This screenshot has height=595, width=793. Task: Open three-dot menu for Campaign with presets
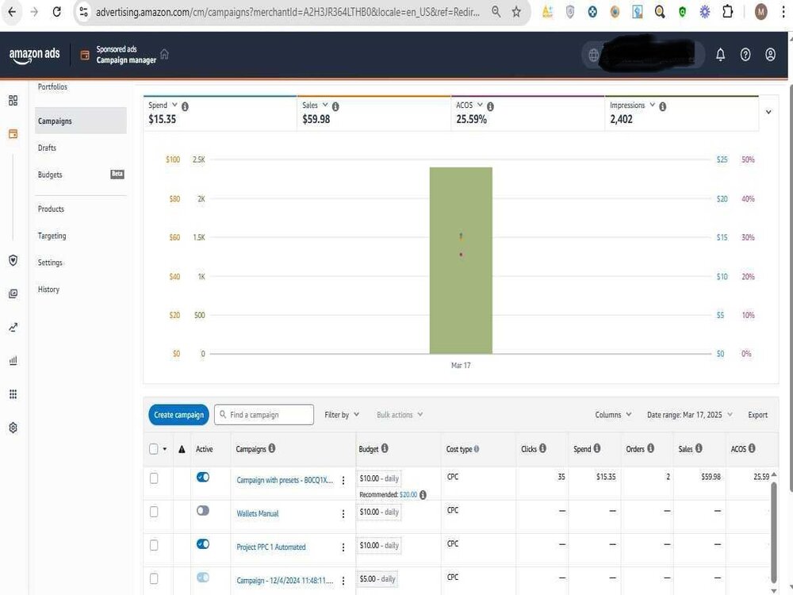tap(343, 480)
